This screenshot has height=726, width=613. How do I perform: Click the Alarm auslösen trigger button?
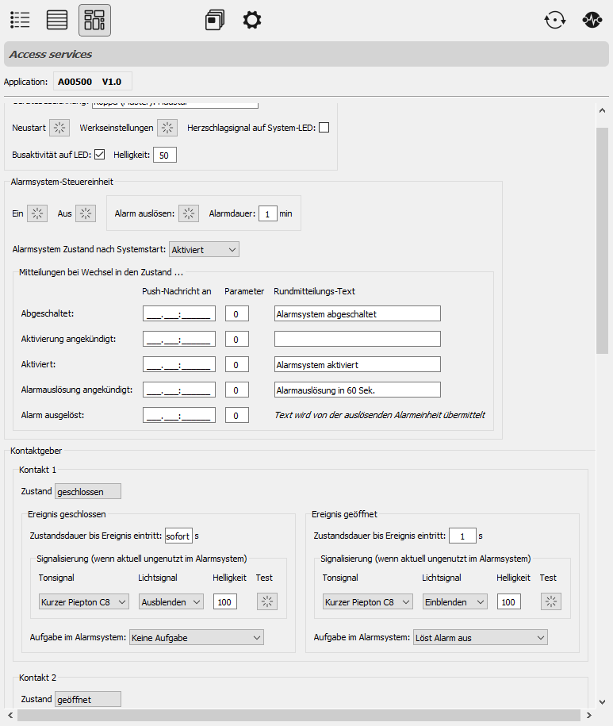pos(189,213)
